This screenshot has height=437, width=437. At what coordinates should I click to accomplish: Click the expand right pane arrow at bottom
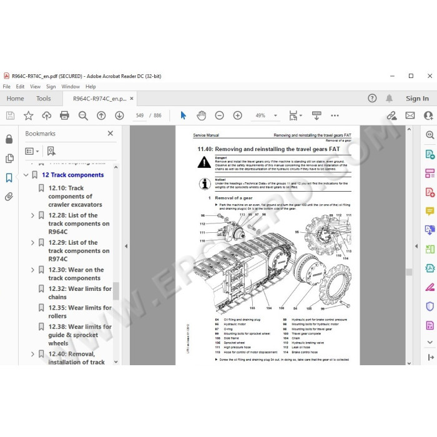pos(430,357)
